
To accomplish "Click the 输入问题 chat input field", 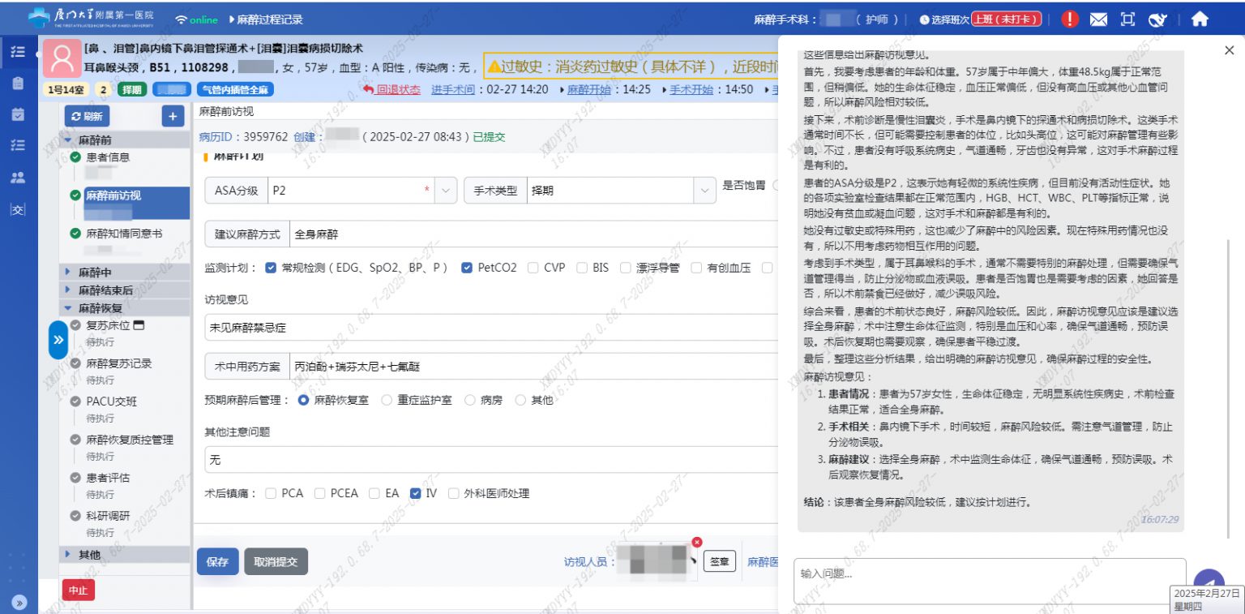I will [989, 581].
